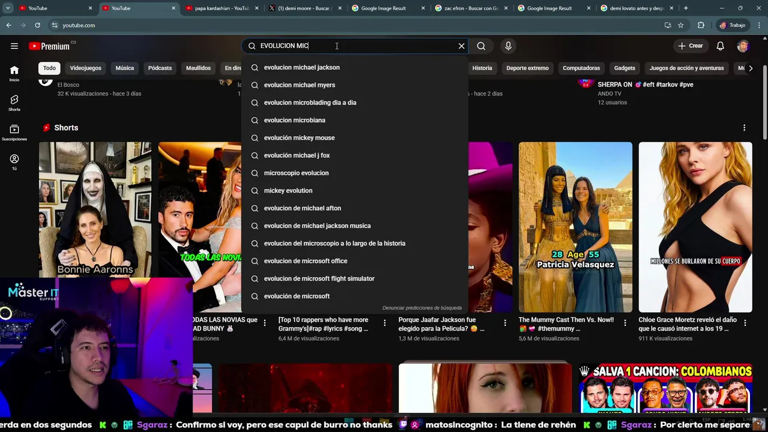This screenshot has height=432, width=768.
Task: Open options for The Mummy Cast short
Action: pos(625,323)
